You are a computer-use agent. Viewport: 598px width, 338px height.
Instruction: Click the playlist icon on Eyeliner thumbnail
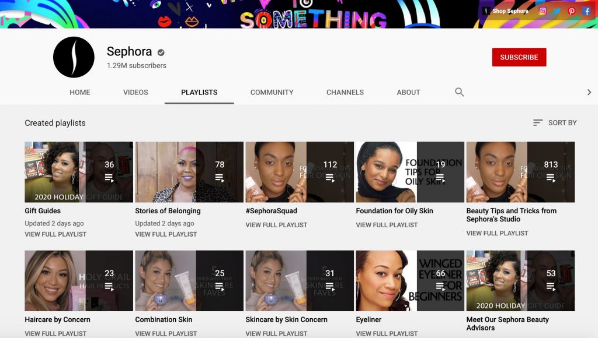tap(440, 287)
